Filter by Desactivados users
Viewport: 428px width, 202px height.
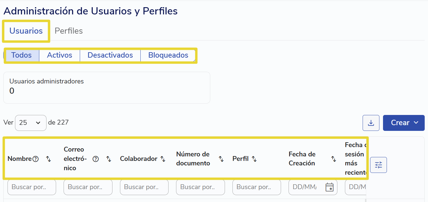point(110,55)
